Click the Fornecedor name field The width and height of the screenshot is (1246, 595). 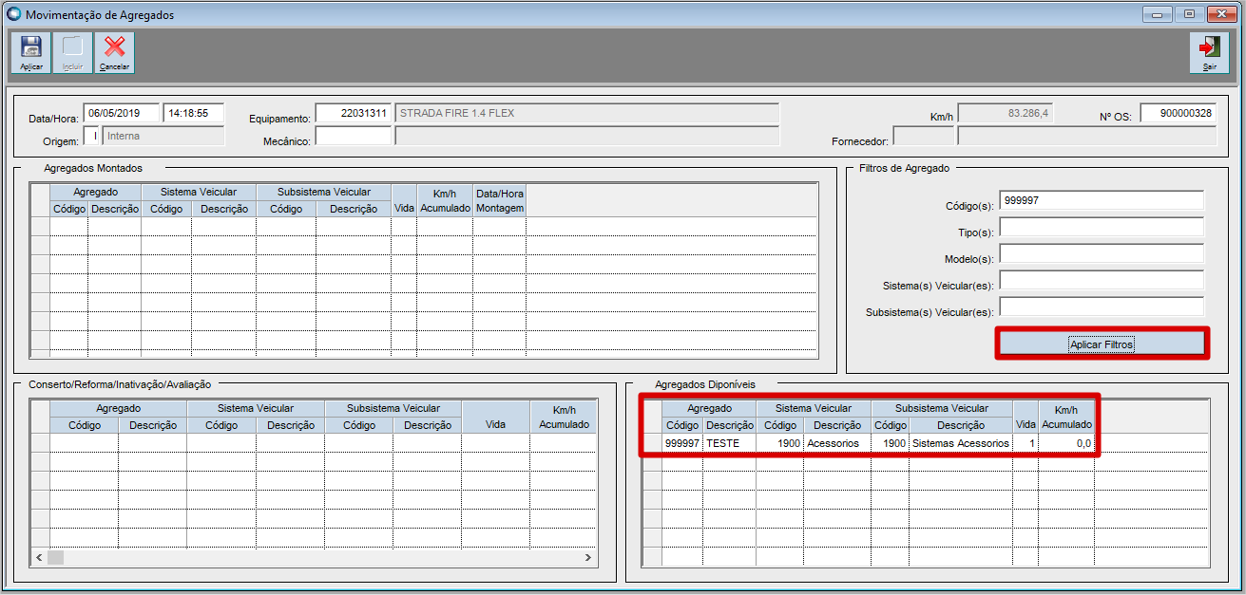pos(1086,136)
